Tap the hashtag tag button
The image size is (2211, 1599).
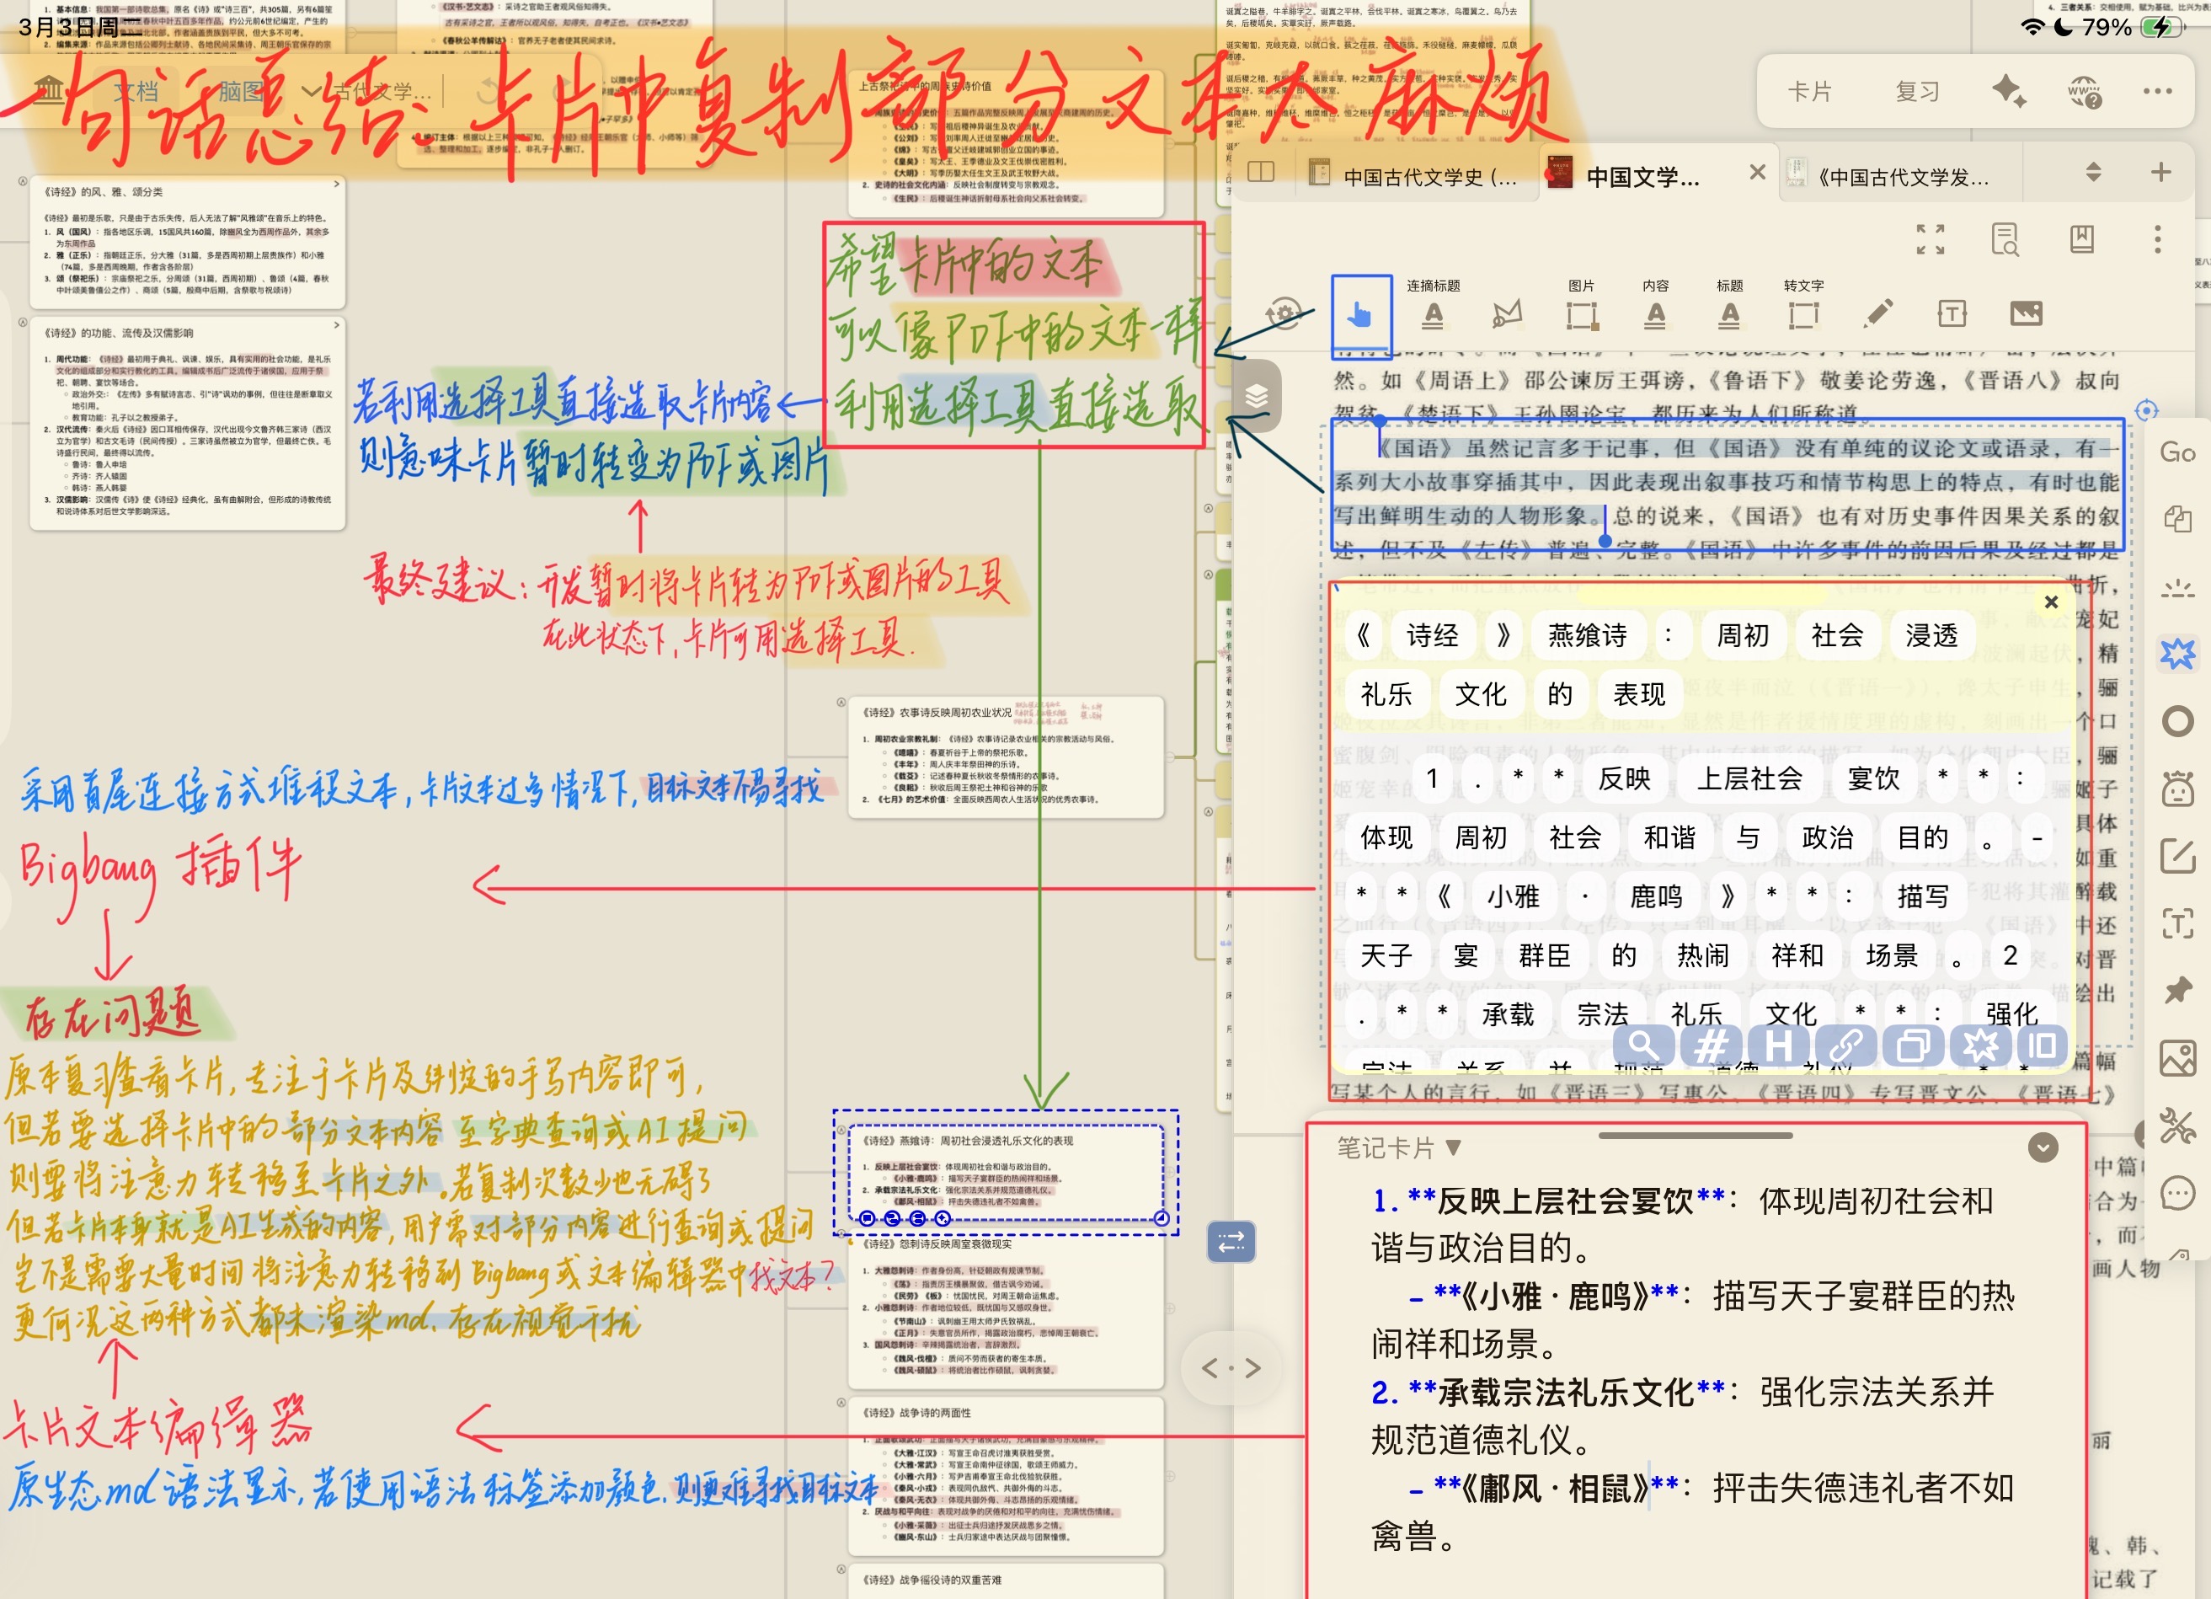(x=1711, y=1046)
